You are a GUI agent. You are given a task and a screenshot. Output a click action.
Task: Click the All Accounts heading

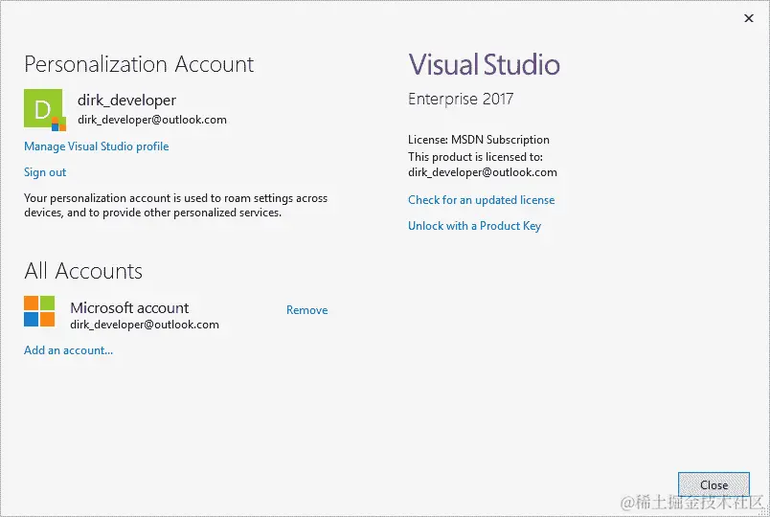point(83,271)
